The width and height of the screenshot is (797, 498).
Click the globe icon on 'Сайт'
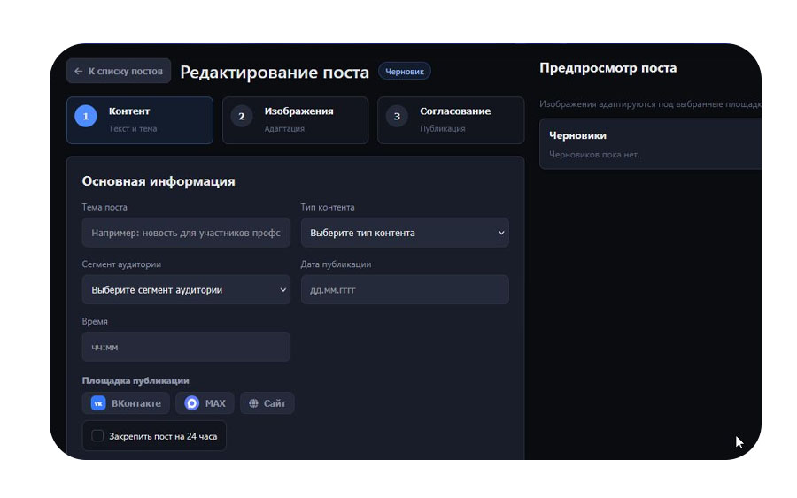coord(253,403)
